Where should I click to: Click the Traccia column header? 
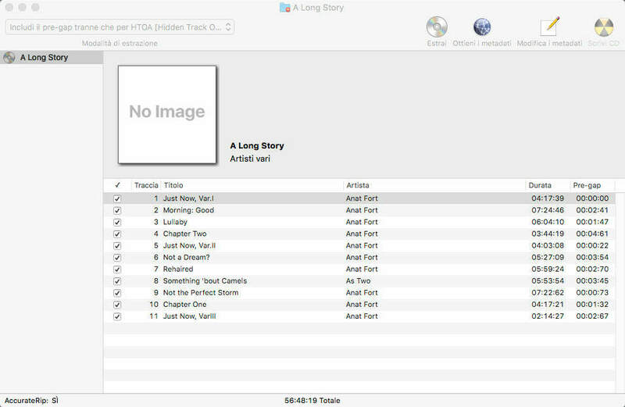pos(146,185)
